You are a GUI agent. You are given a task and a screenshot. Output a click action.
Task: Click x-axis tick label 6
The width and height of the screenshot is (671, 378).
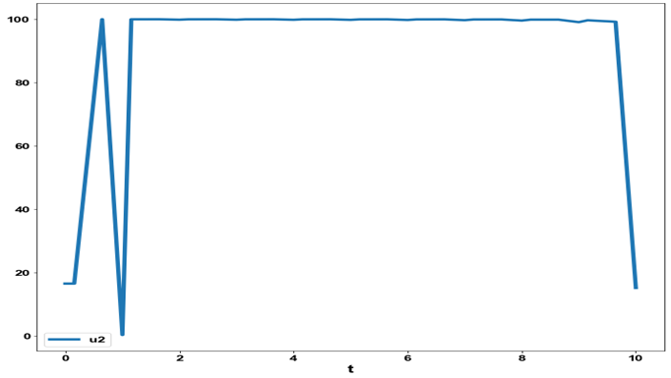coord(408,358)
